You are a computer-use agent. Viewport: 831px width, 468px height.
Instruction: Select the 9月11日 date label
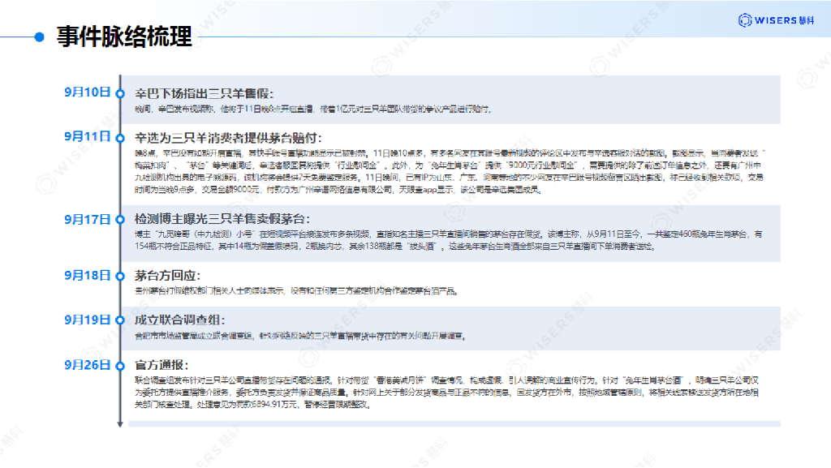88,136
